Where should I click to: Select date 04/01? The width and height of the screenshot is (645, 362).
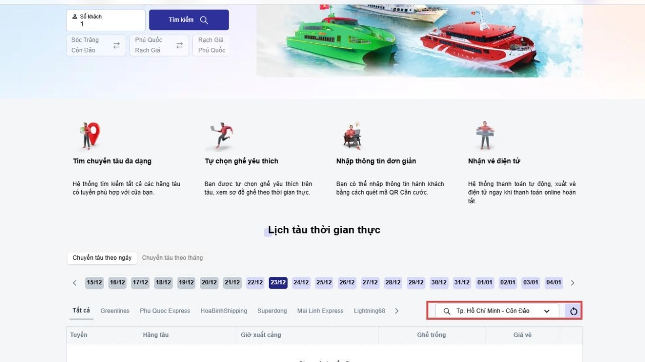(554, 282)
